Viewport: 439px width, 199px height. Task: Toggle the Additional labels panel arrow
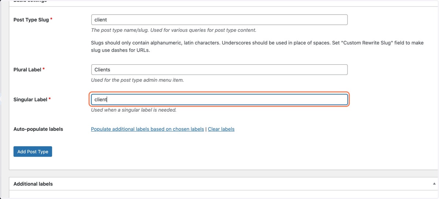pyautogui.click(x=434, y=184)
